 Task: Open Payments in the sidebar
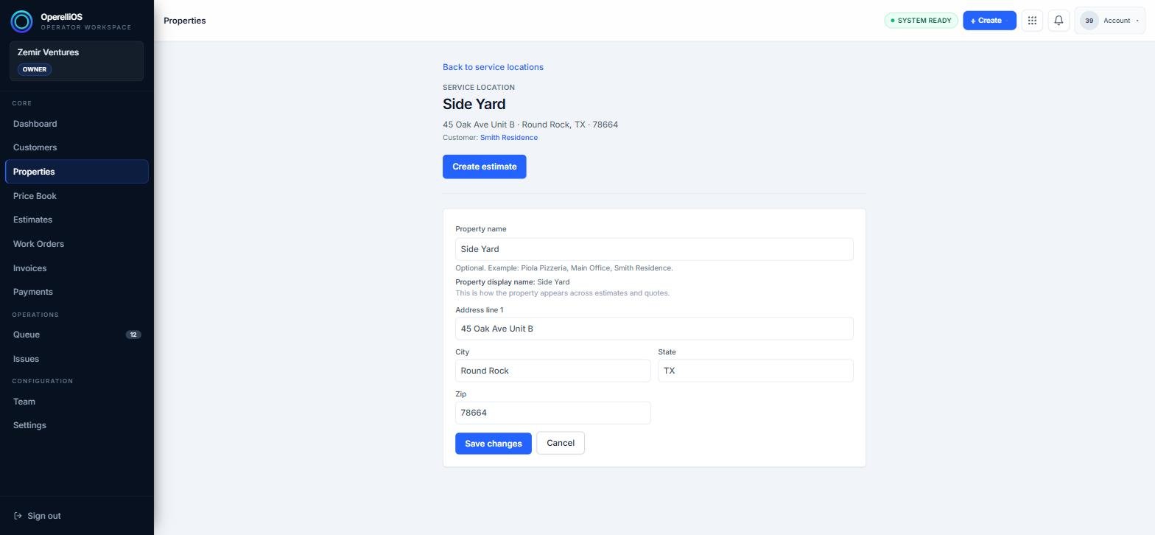(x=77, y=292)
